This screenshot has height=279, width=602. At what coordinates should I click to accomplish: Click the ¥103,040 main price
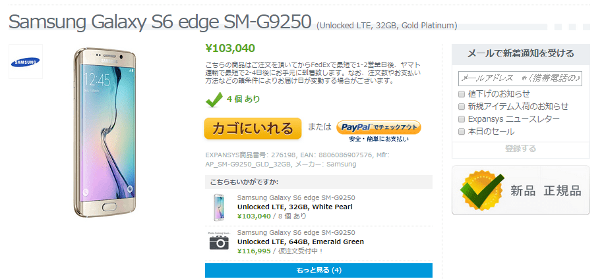click(230, 48)
